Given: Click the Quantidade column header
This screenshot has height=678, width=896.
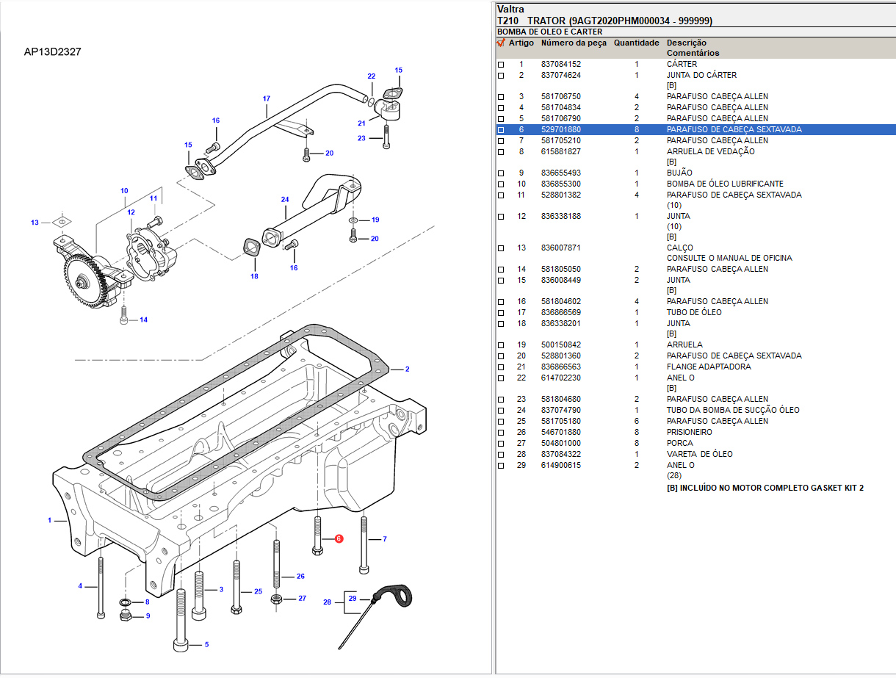Looking at the screenshot, I should point(636,43).
